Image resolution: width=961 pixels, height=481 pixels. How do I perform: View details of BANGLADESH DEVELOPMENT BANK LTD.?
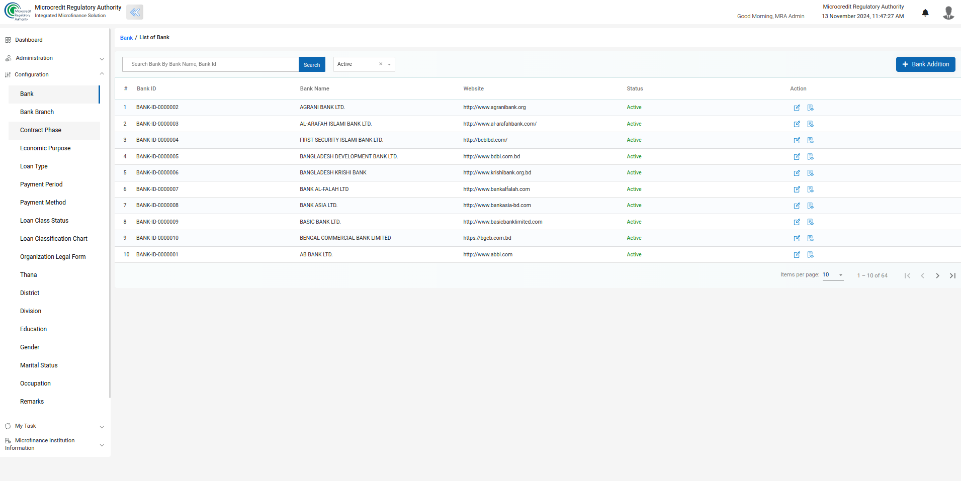tap(811, 157)
